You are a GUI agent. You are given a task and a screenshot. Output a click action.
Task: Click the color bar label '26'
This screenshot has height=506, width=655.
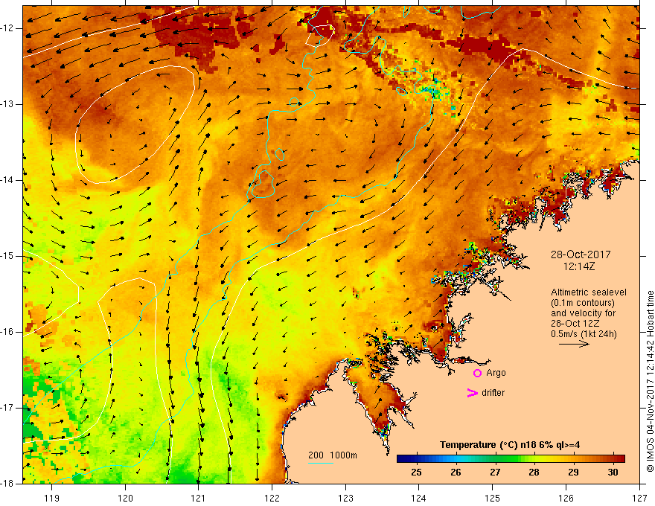pyautogui.click(x=456, y=473)
